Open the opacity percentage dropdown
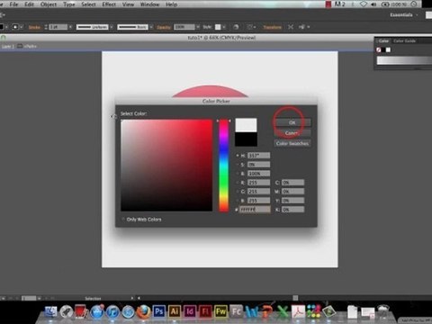Screen dimensions: 432x324 tap(198, 27)
